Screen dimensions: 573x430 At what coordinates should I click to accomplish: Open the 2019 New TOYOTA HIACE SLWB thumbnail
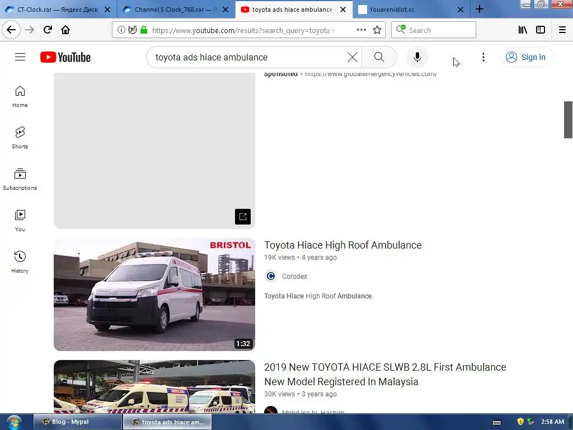(154, 387)
